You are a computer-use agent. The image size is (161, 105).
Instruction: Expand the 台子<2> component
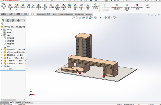(2, 52)
